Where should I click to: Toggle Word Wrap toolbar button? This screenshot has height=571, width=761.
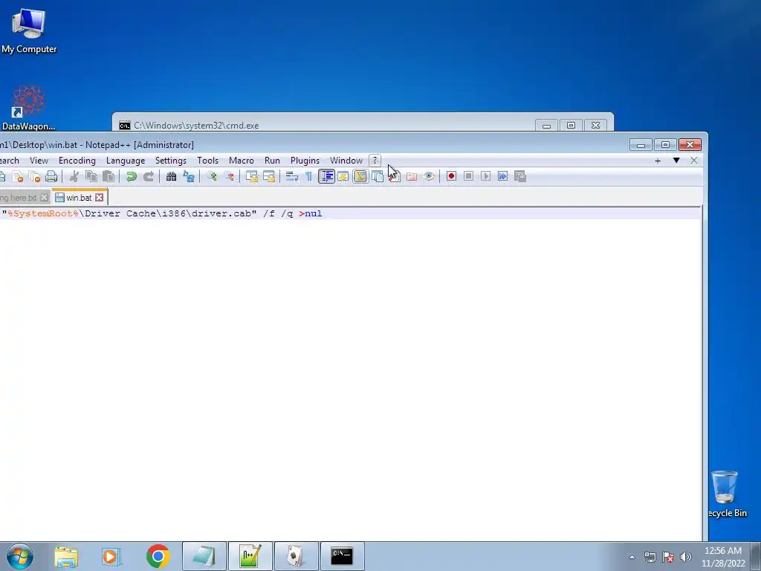pos(291,176)
